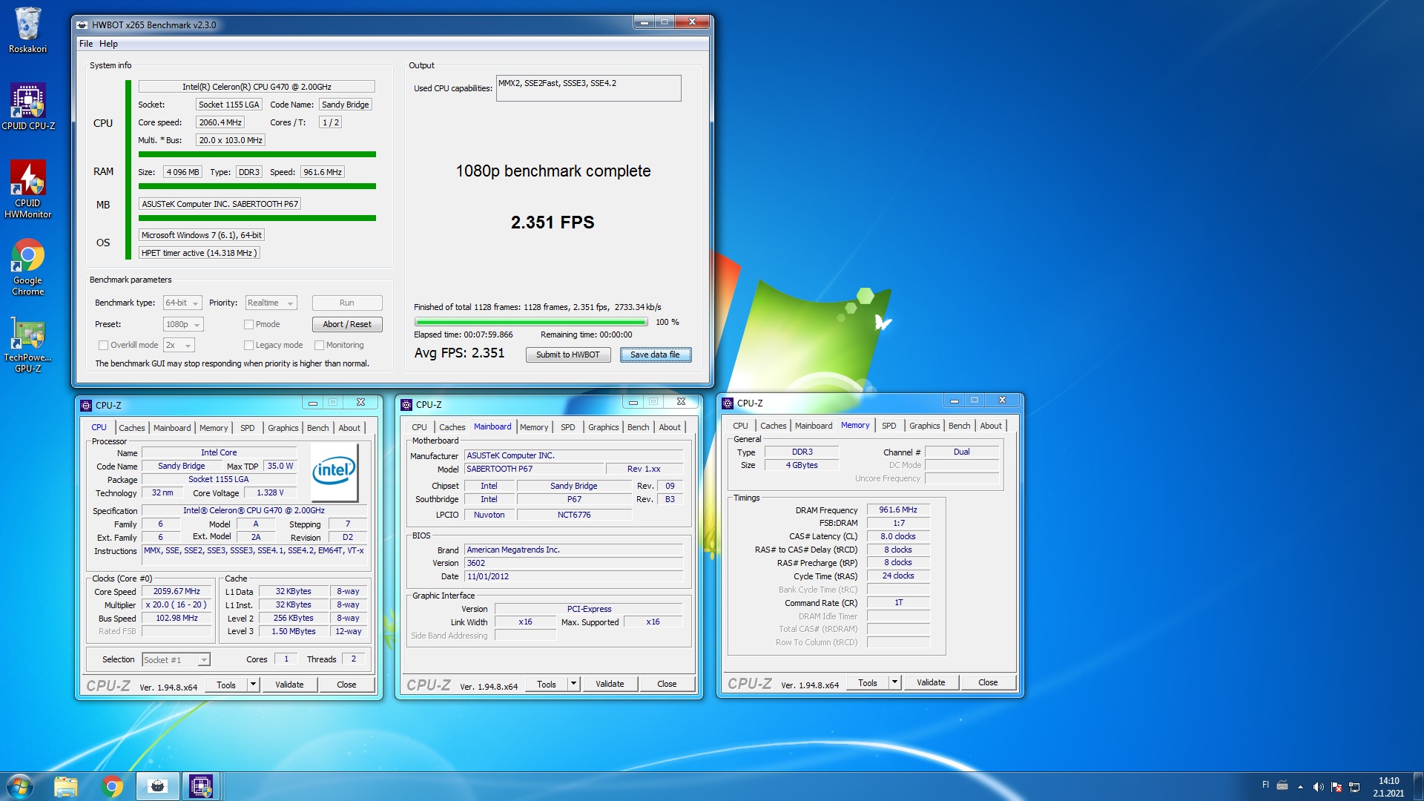1424x801 pixels.
Task: Open the File menu in HWBOT
Action: point(86,44)
